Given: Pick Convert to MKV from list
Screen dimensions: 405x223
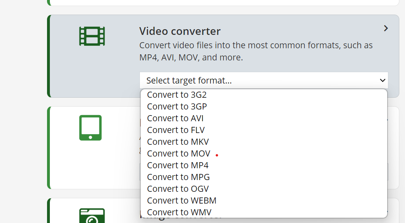Looking at the screenshot, I should pyautogui.click(x=264, y=142).
